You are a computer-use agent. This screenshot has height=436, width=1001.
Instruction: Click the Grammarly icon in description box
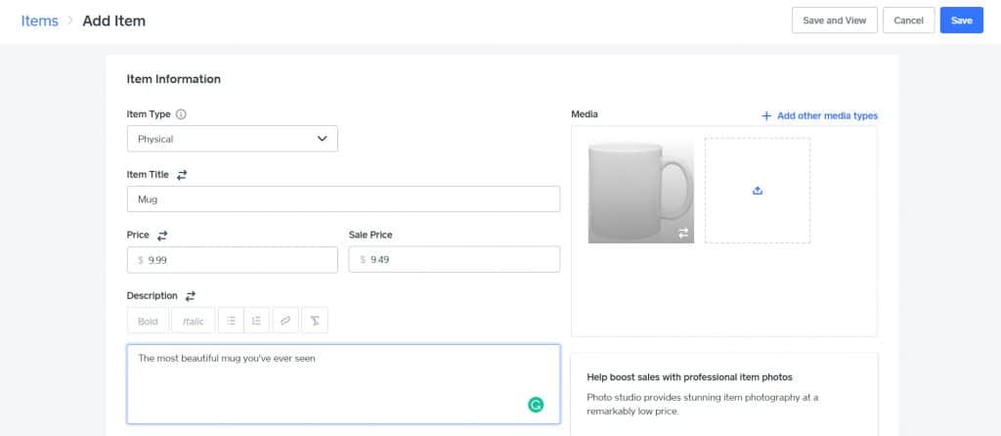click(536, 404)
